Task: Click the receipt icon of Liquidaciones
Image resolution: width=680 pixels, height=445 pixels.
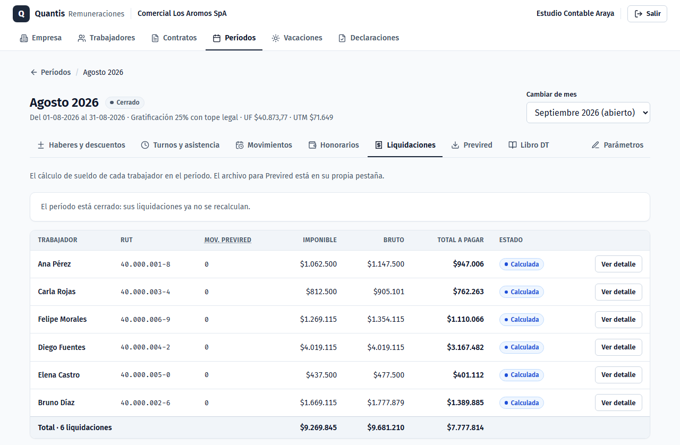Action: coord(379,145)
